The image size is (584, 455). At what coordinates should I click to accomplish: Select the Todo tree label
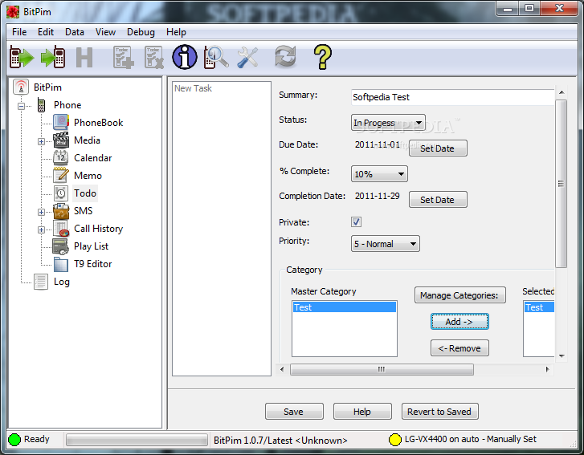tap(85, 193)
